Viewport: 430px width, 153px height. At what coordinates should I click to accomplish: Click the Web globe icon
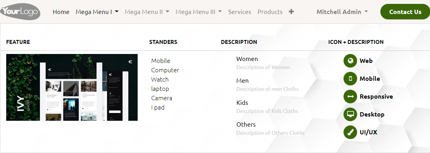[350, 61]
